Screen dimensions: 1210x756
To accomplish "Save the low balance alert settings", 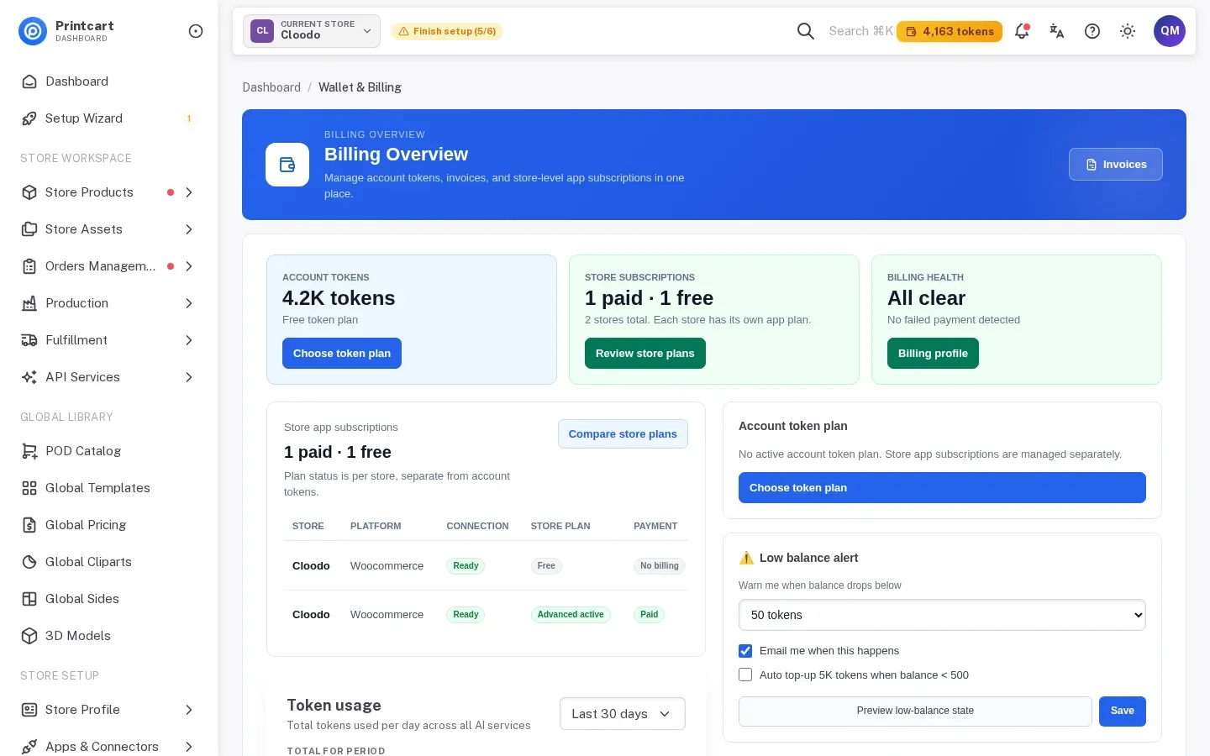I will click(1123, 711).
